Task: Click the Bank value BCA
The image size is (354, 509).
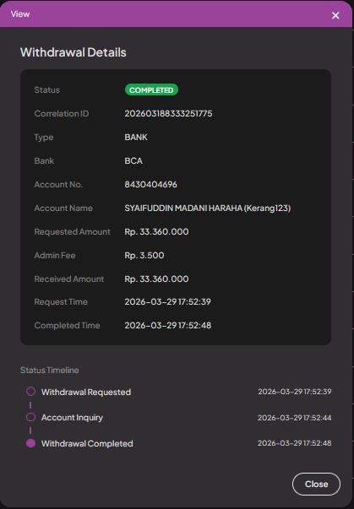Action: pos(133,161)
